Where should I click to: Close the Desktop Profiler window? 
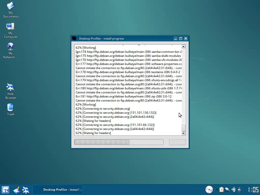click(186, 39)
